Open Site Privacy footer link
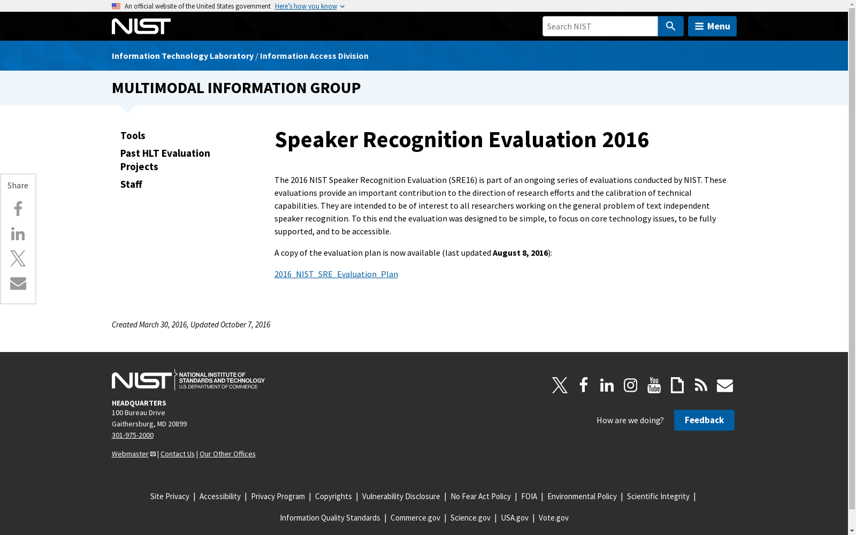 (170, 496)
